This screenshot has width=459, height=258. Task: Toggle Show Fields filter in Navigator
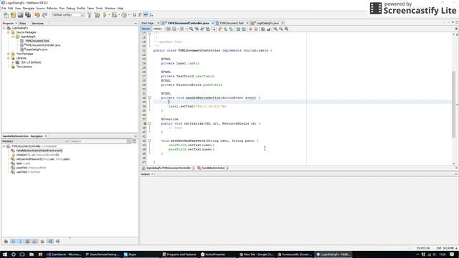tap(13, 242)
